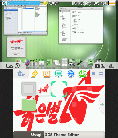Open the calendar dock icon showing 3
118x138 pixels.
(x=42, y=62)
